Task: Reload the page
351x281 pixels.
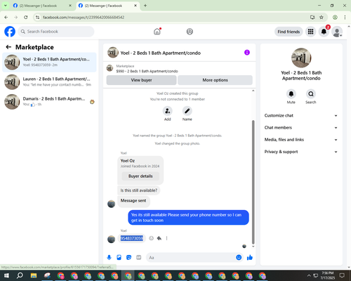Action: 26,17
